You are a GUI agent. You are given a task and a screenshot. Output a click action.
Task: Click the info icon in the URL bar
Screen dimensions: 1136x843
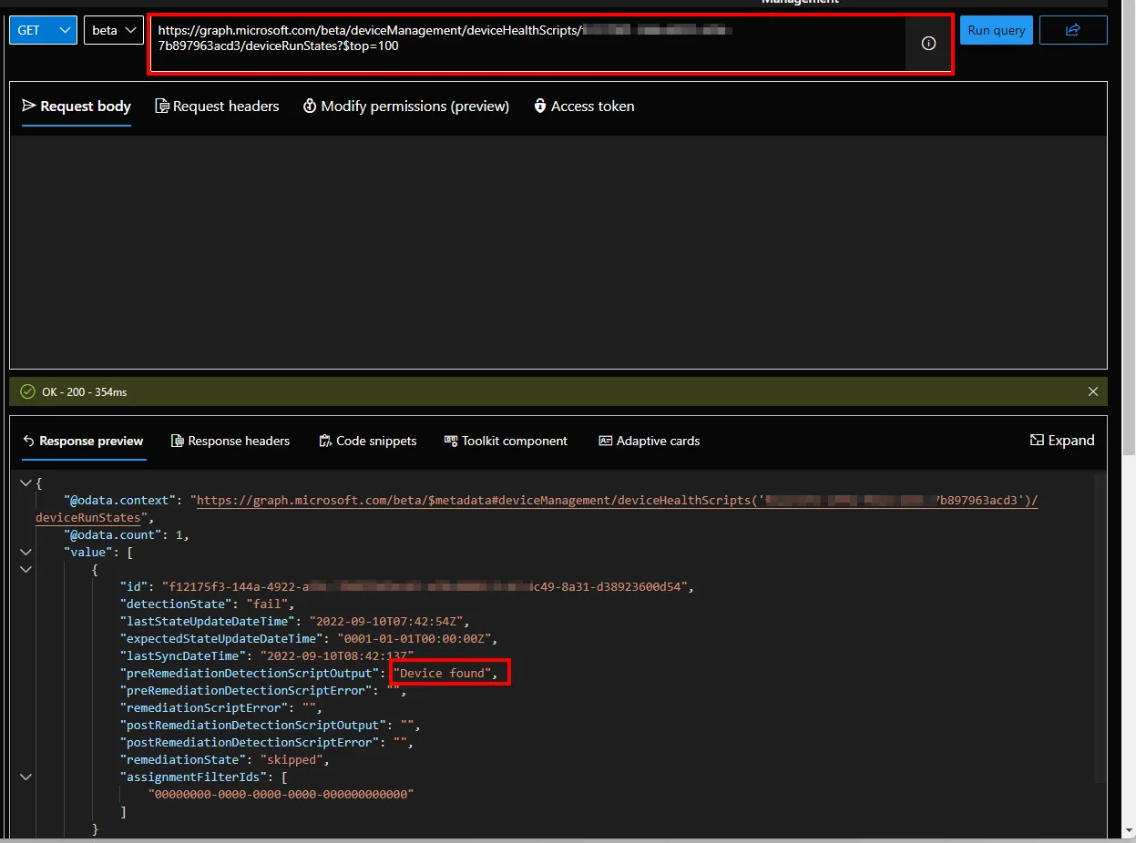click(928, 44)
